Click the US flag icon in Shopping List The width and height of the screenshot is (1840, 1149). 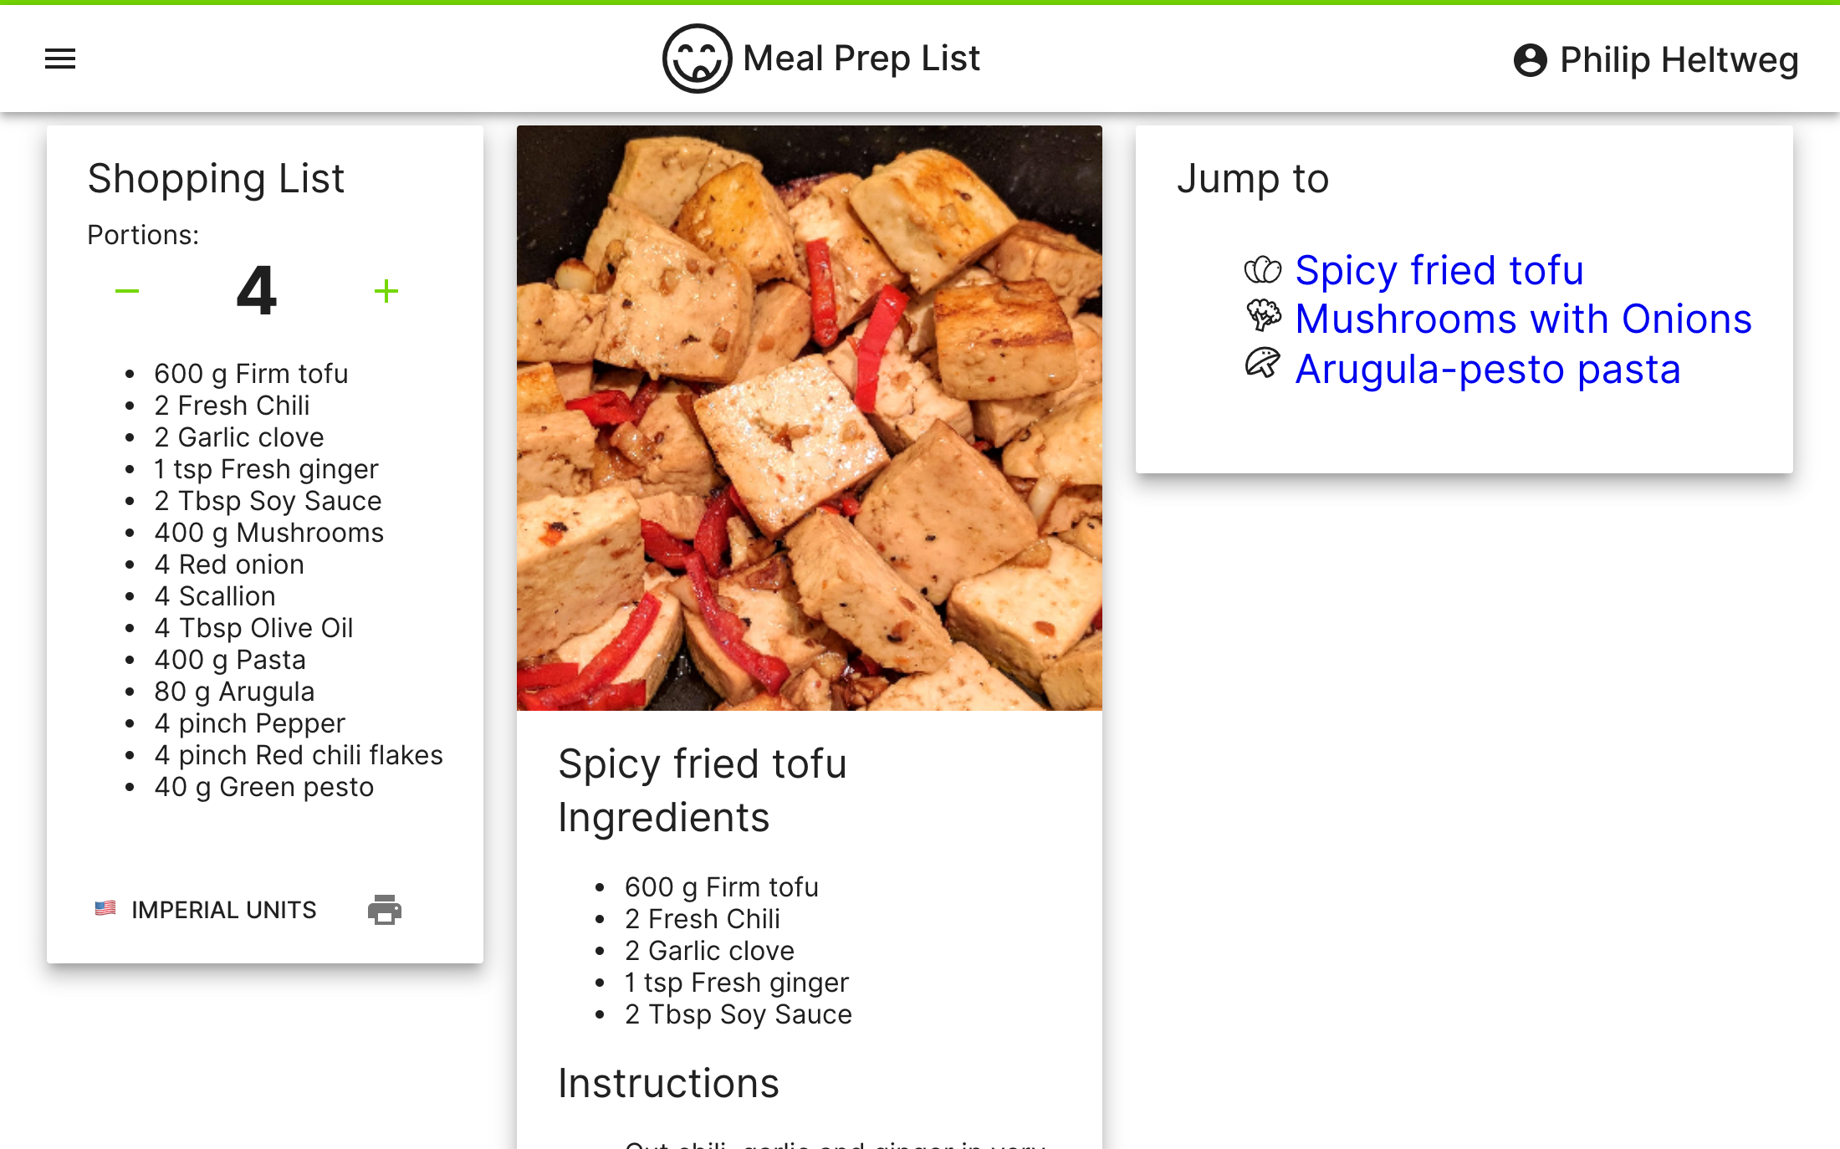pos(105,909)
